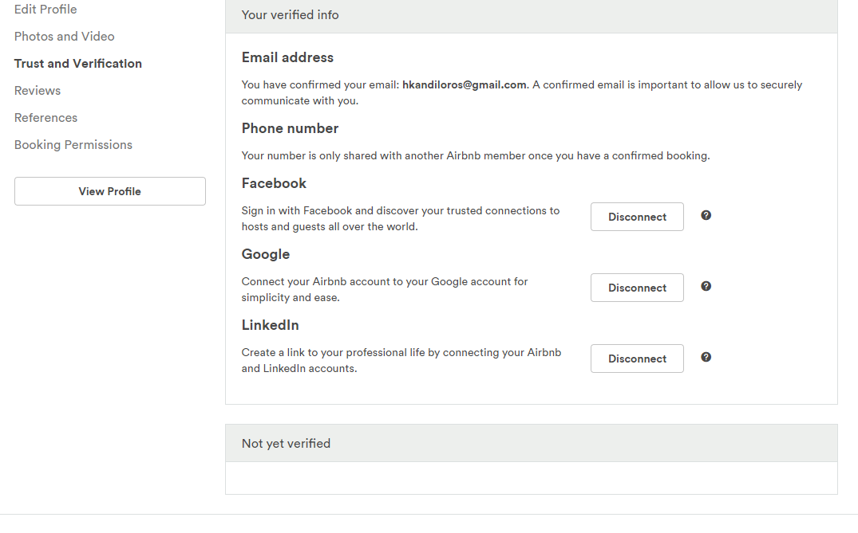Click the 'Phone number' heading
The image size is (858, 533).
pyautogui.click(x=290, y=128)
